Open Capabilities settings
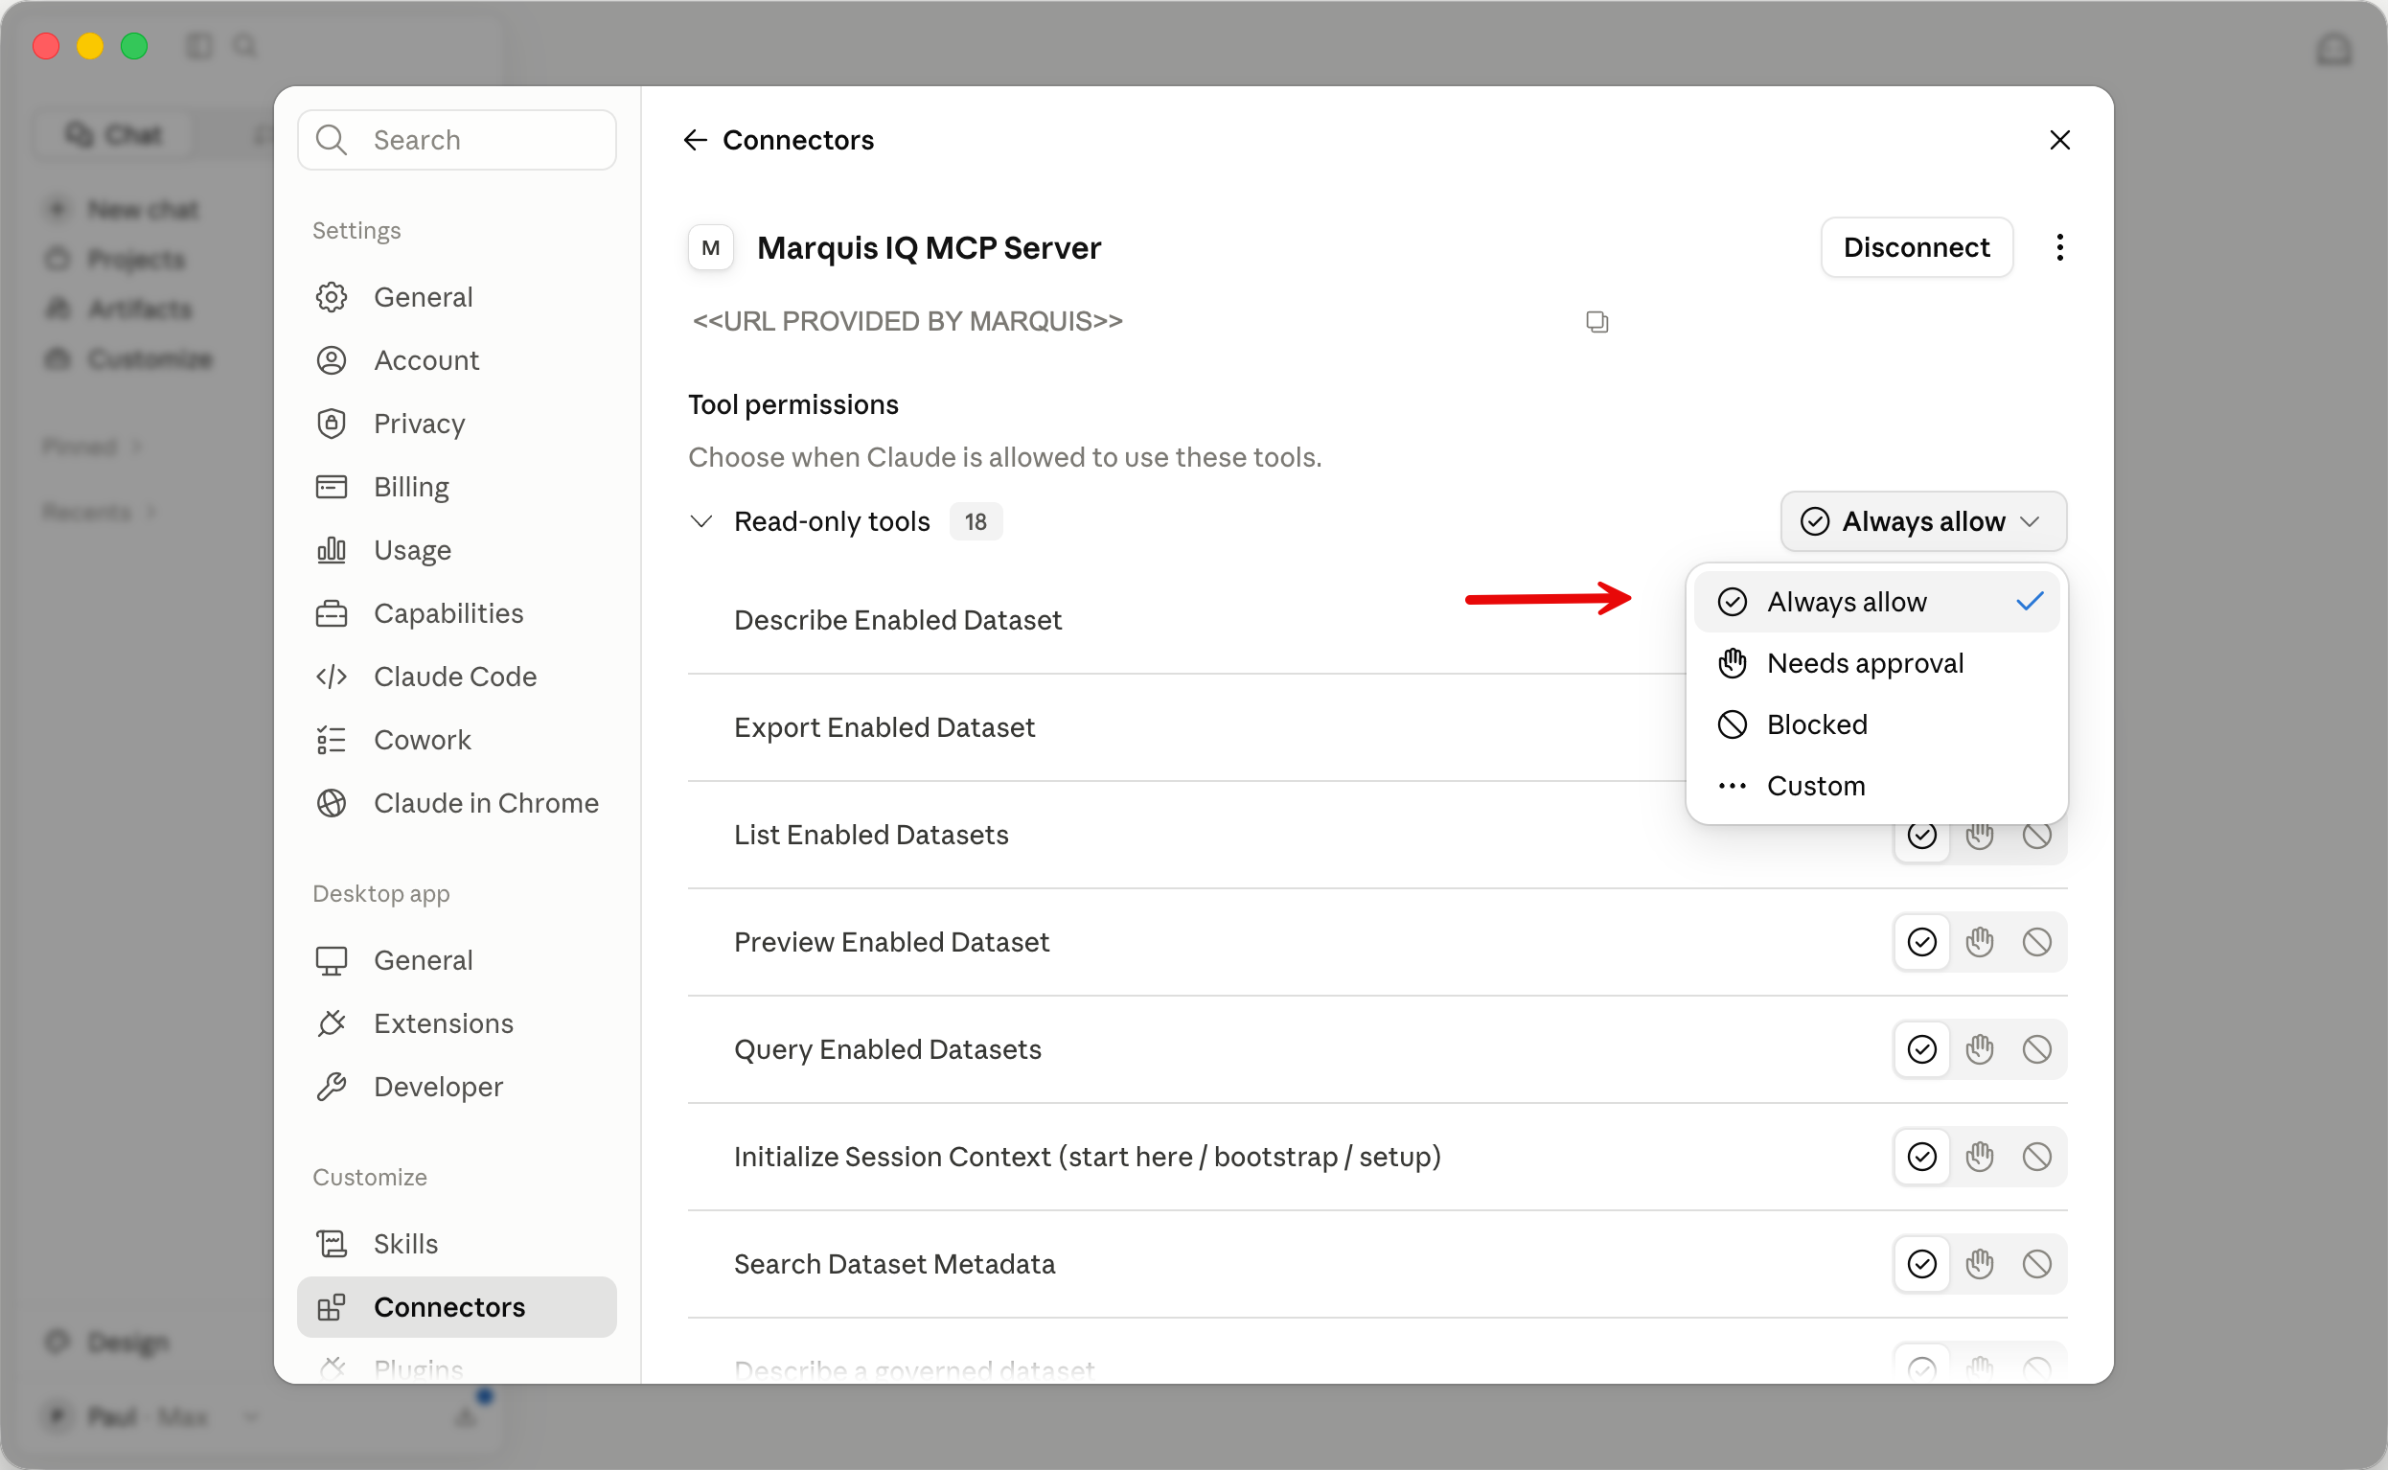Viewport: 2388px width, 1470px height. 457,612
